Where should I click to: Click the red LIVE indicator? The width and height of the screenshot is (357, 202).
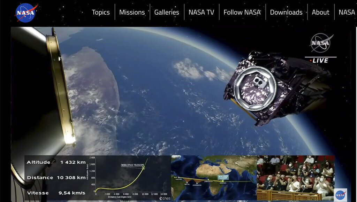coord(319,61)
